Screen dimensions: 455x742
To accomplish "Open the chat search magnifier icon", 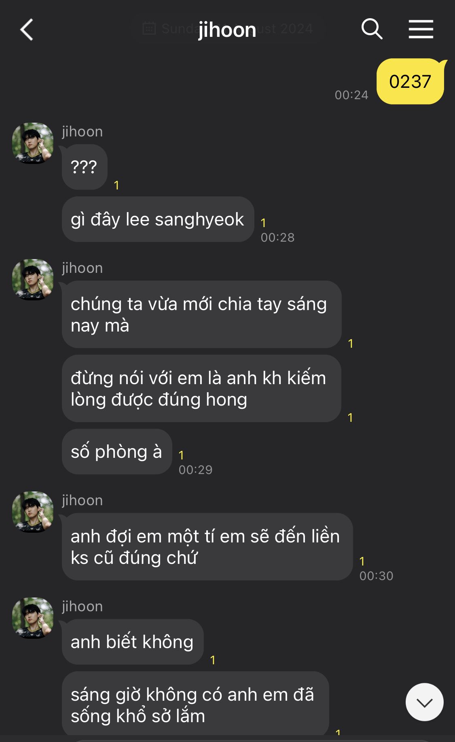I will click(372, 29).
